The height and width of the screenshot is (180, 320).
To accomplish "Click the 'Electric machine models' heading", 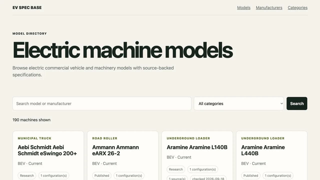I will pos(123,50).
